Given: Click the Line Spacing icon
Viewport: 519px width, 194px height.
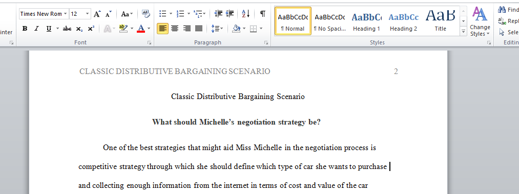Looking at the screenshot, I should [215, 29].
